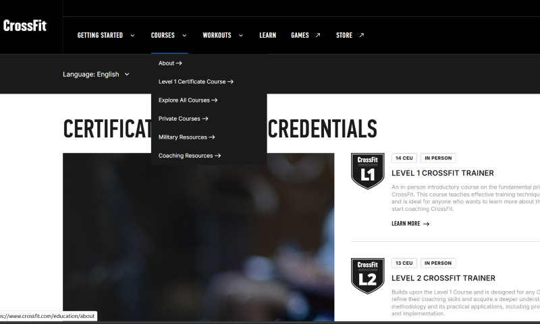Click the CrossFit logo
The image size is (540, 324).
(25, 26)
